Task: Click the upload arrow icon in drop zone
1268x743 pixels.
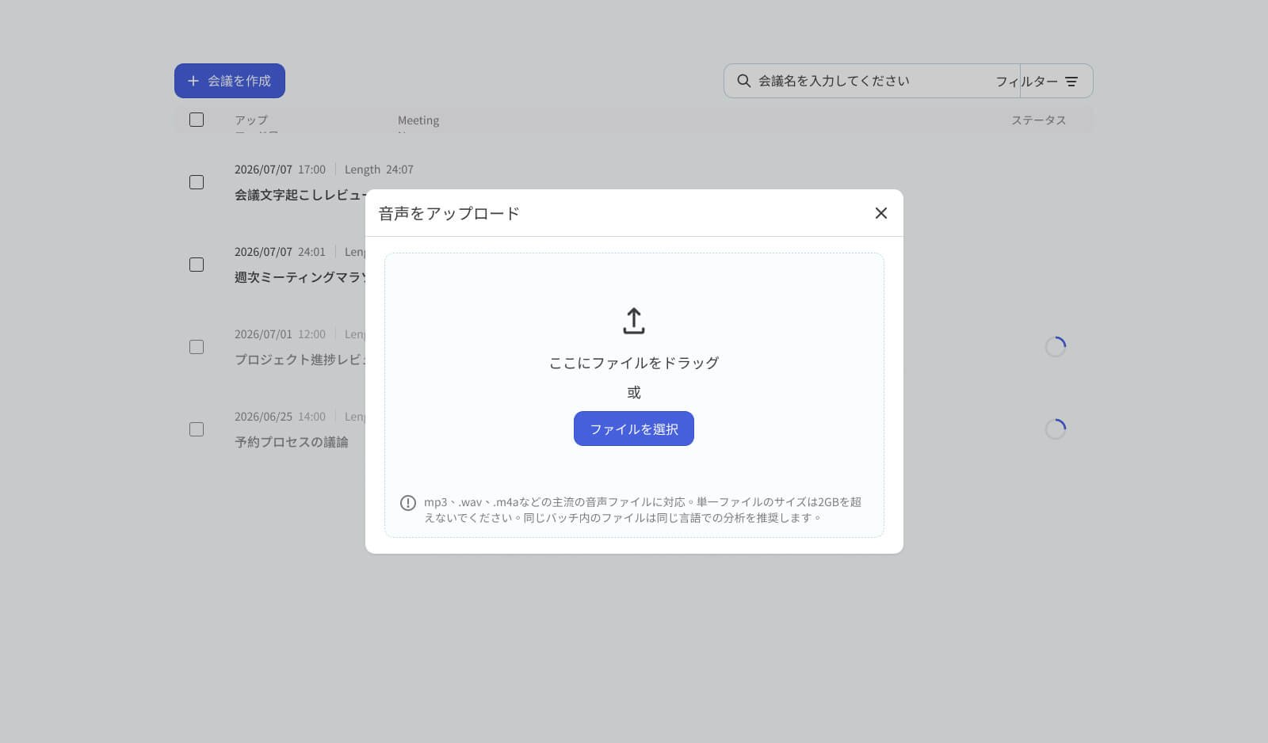Action: coord(634,321)
